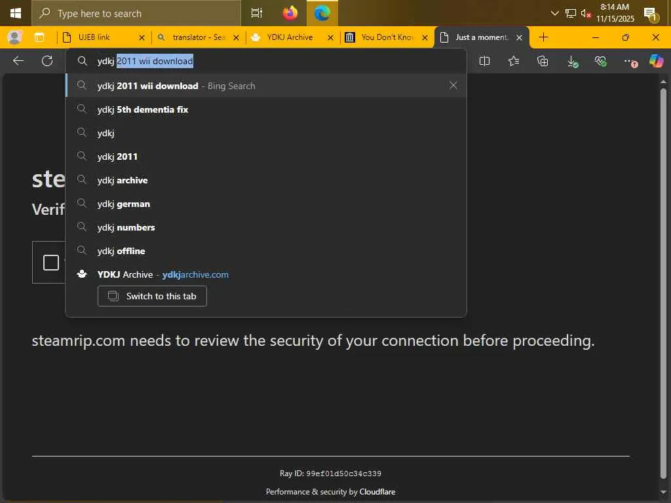Click the Switch to this tab button
This screenshot has height=503, width=671.
point(152,296)
